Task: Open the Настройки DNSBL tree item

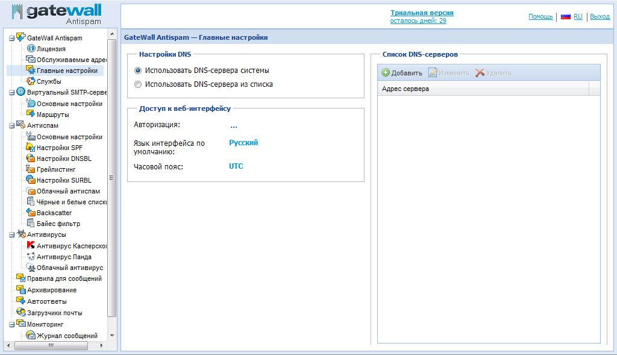Action: 64,159
